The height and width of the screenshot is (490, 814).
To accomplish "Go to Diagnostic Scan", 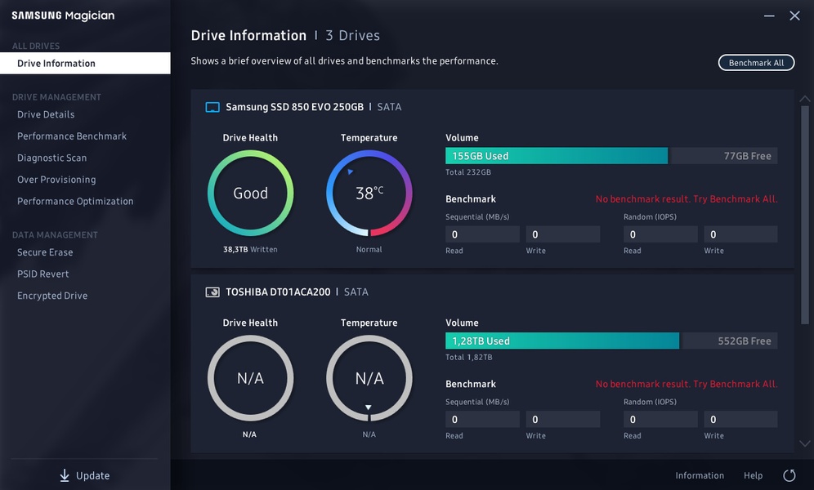I will pos(51,158).
